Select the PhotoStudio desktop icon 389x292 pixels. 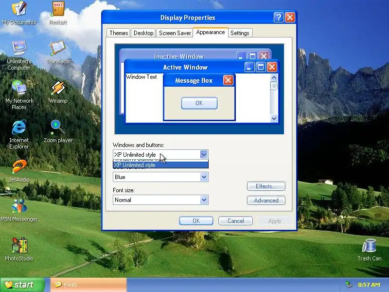click(x=19, y=250)
